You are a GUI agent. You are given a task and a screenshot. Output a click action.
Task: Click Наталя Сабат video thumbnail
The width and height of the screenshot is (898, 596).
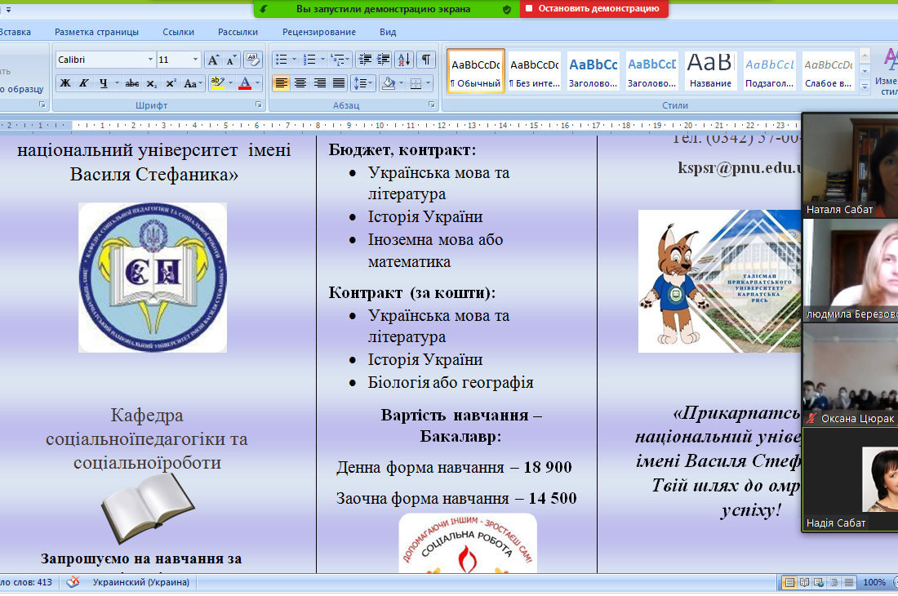pos(849,163)
